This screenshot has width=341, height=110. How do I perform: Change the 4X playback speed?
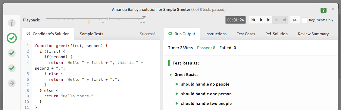pos(295,20)
